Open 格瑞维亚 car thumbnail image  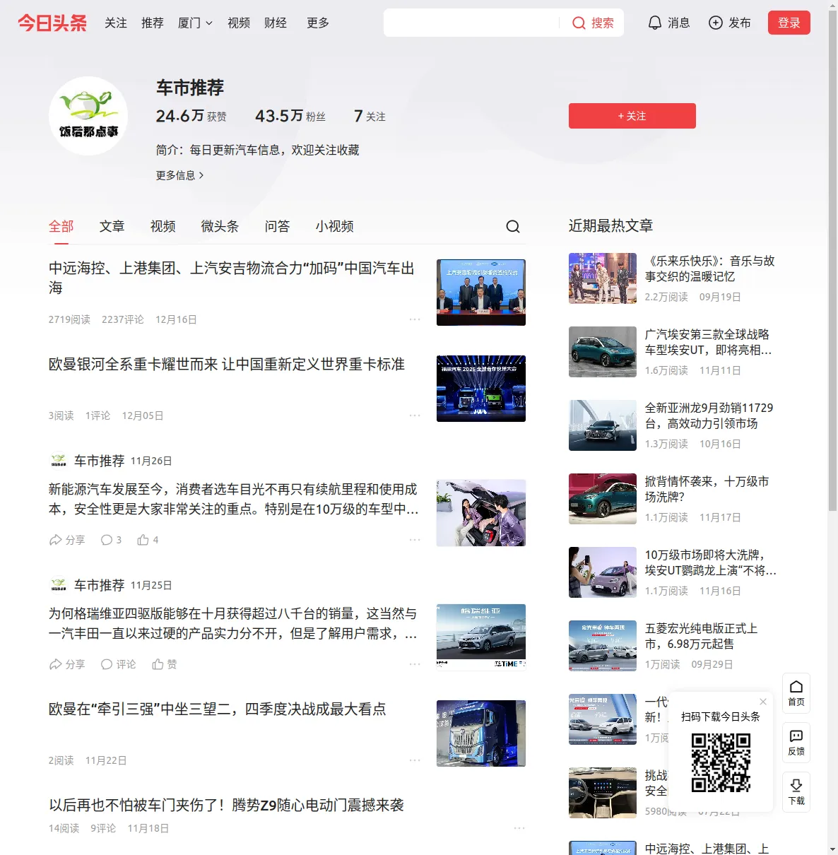[481, 637]
